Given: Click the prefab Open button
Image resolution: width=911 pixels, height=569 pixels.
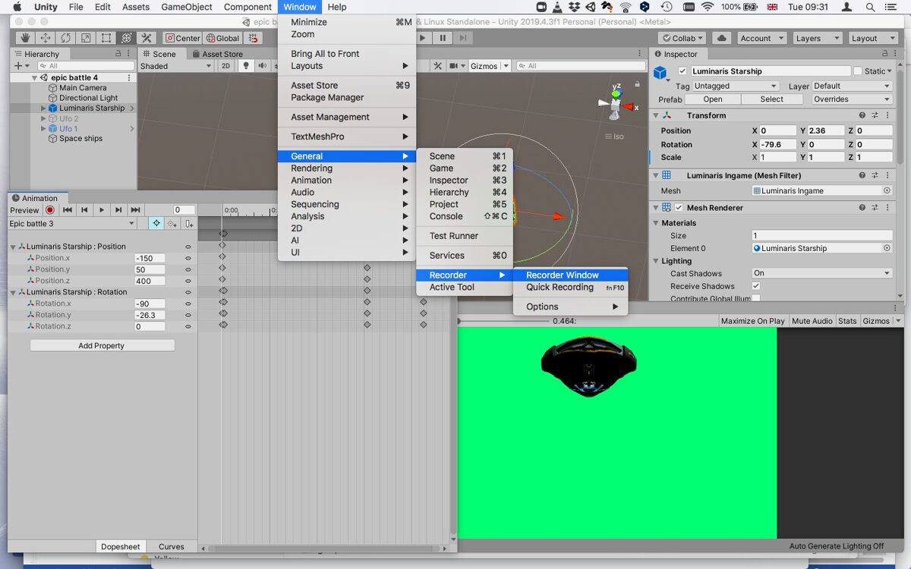Looking at the screenshot, I should (x=712, y=99).
